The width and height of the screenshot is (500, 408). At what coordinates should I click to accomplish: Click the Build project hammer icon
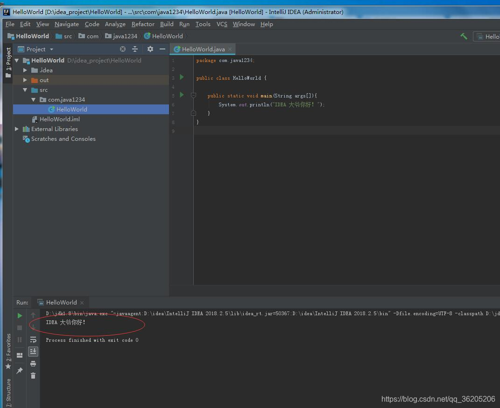click(x=464, y=36)
